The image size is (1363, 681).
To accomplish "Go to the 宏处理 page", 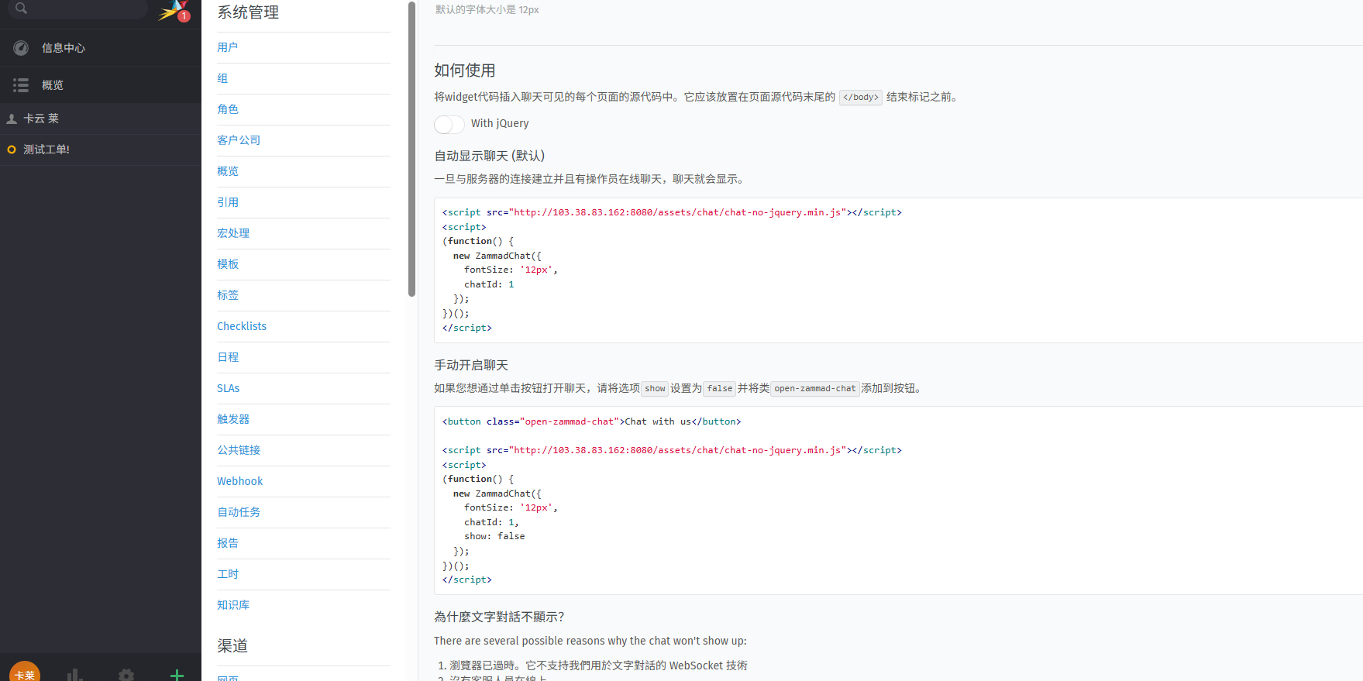I will [233, 233].
